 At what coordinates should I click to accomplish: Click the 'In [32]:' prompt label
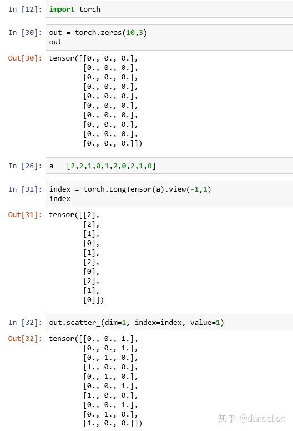[x=25, y=323]
